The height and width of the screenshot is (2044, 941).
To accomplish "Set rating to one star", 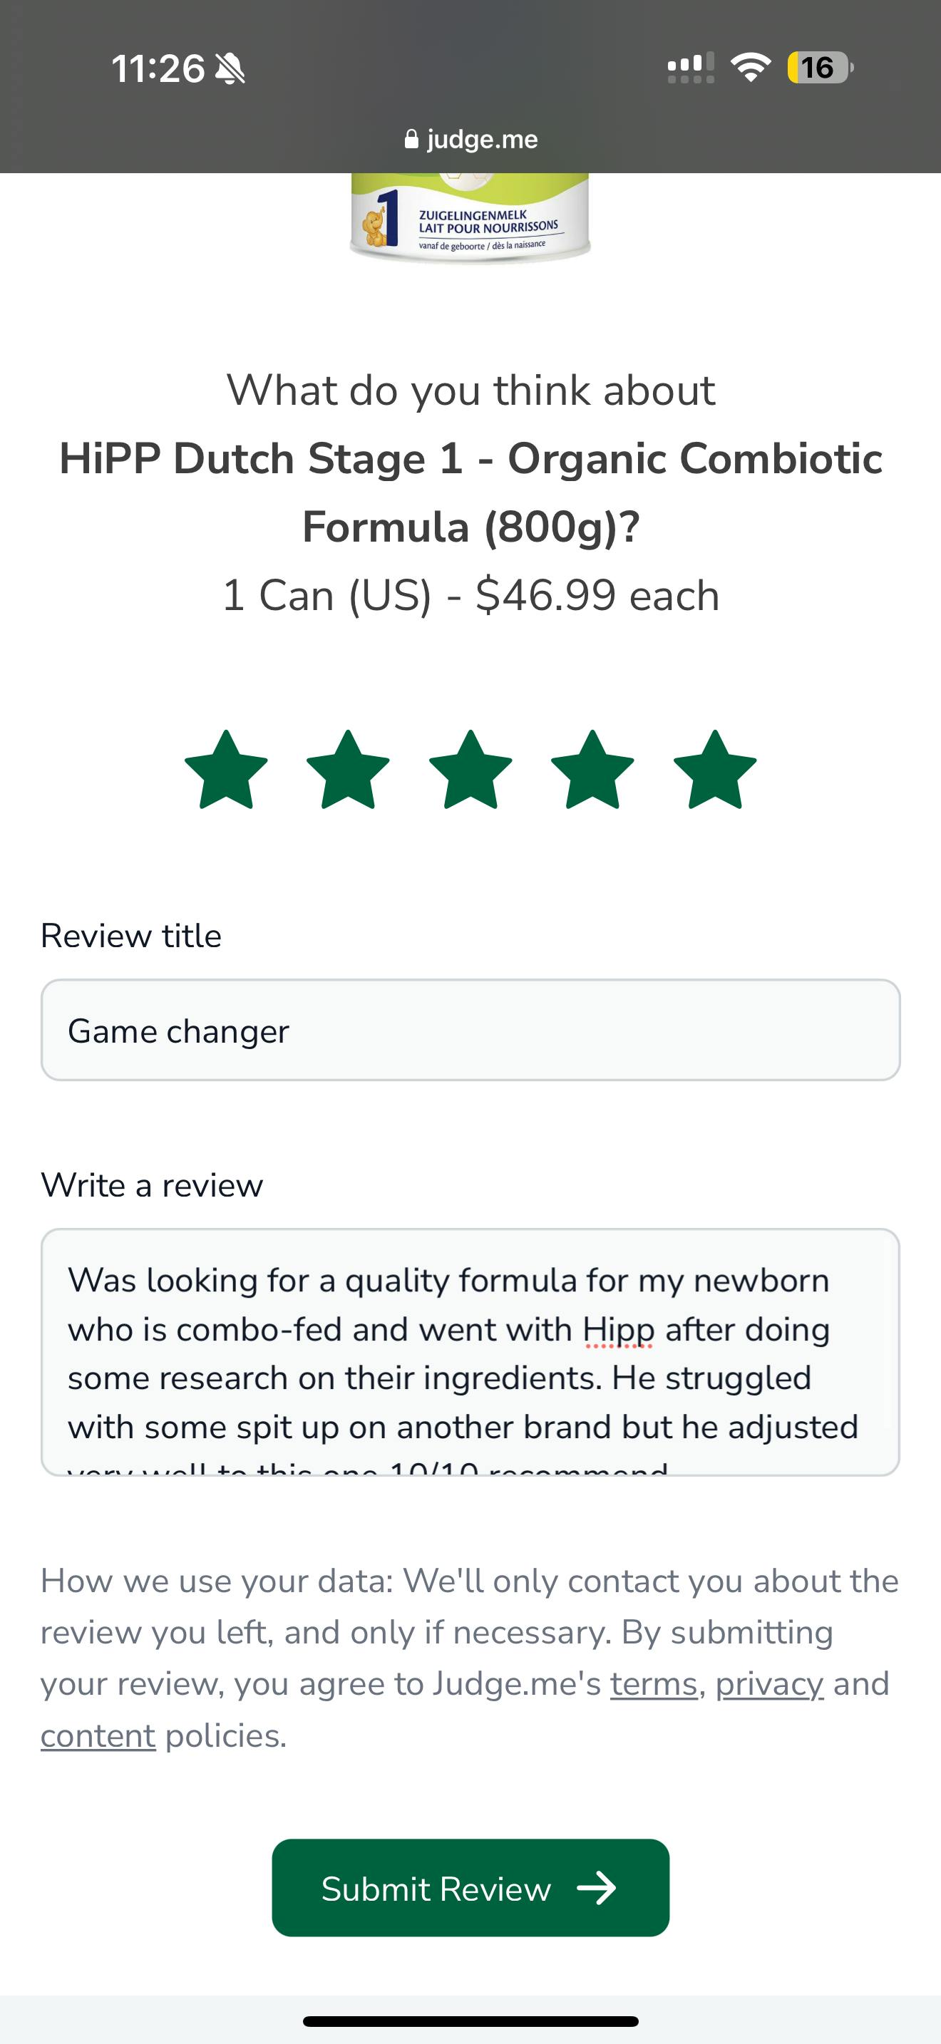I will (226, 770).
